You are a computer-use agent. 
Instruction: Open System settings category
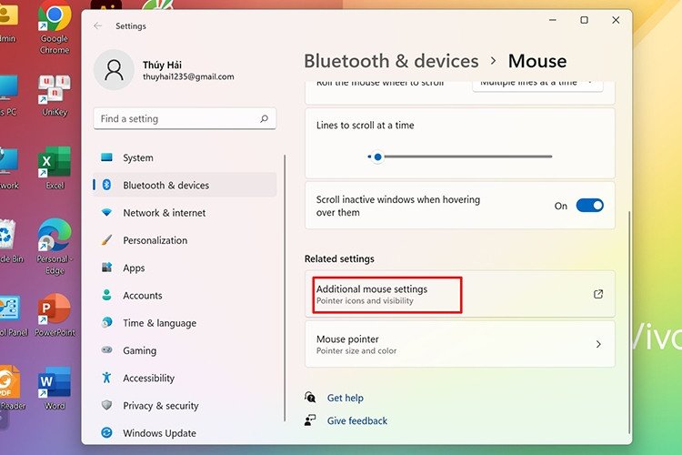[185, 157]
